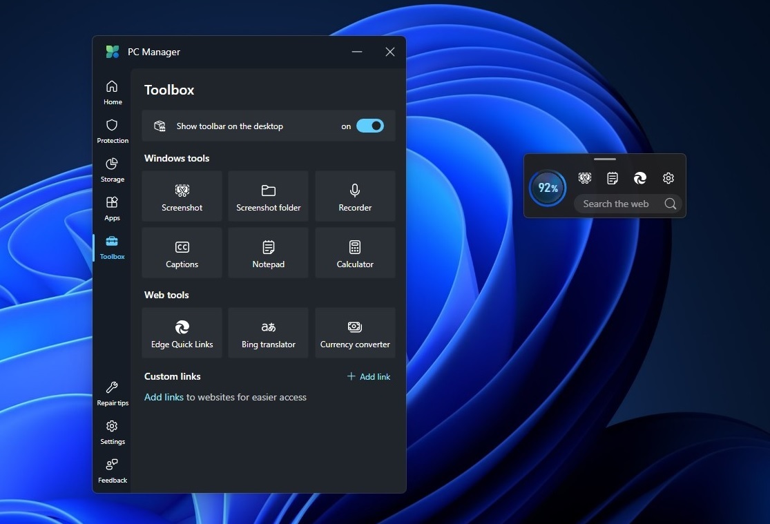
Task: Click the Add links hyperlink text
Action: (x=164, y=397)
